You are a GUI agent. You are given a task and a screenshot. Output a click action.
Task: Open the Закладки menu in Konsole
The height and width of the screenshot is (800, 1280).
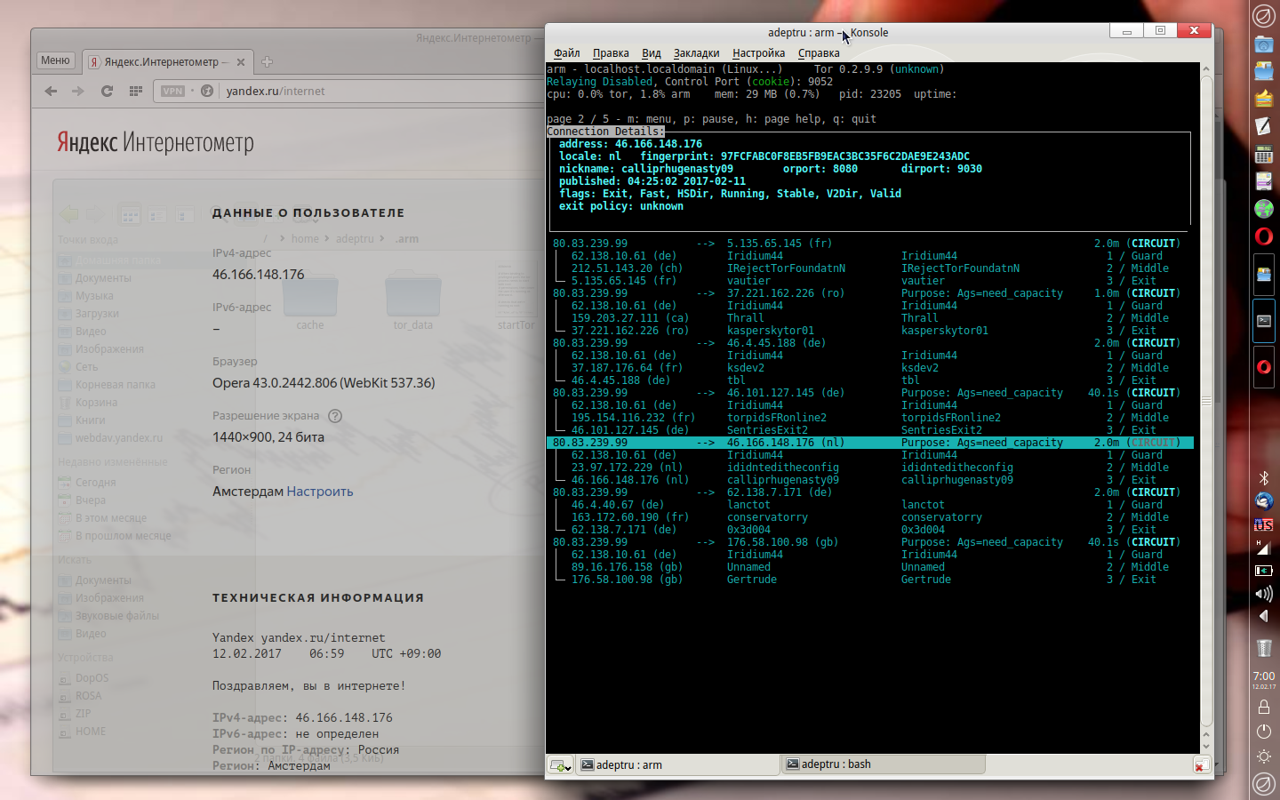696,53
